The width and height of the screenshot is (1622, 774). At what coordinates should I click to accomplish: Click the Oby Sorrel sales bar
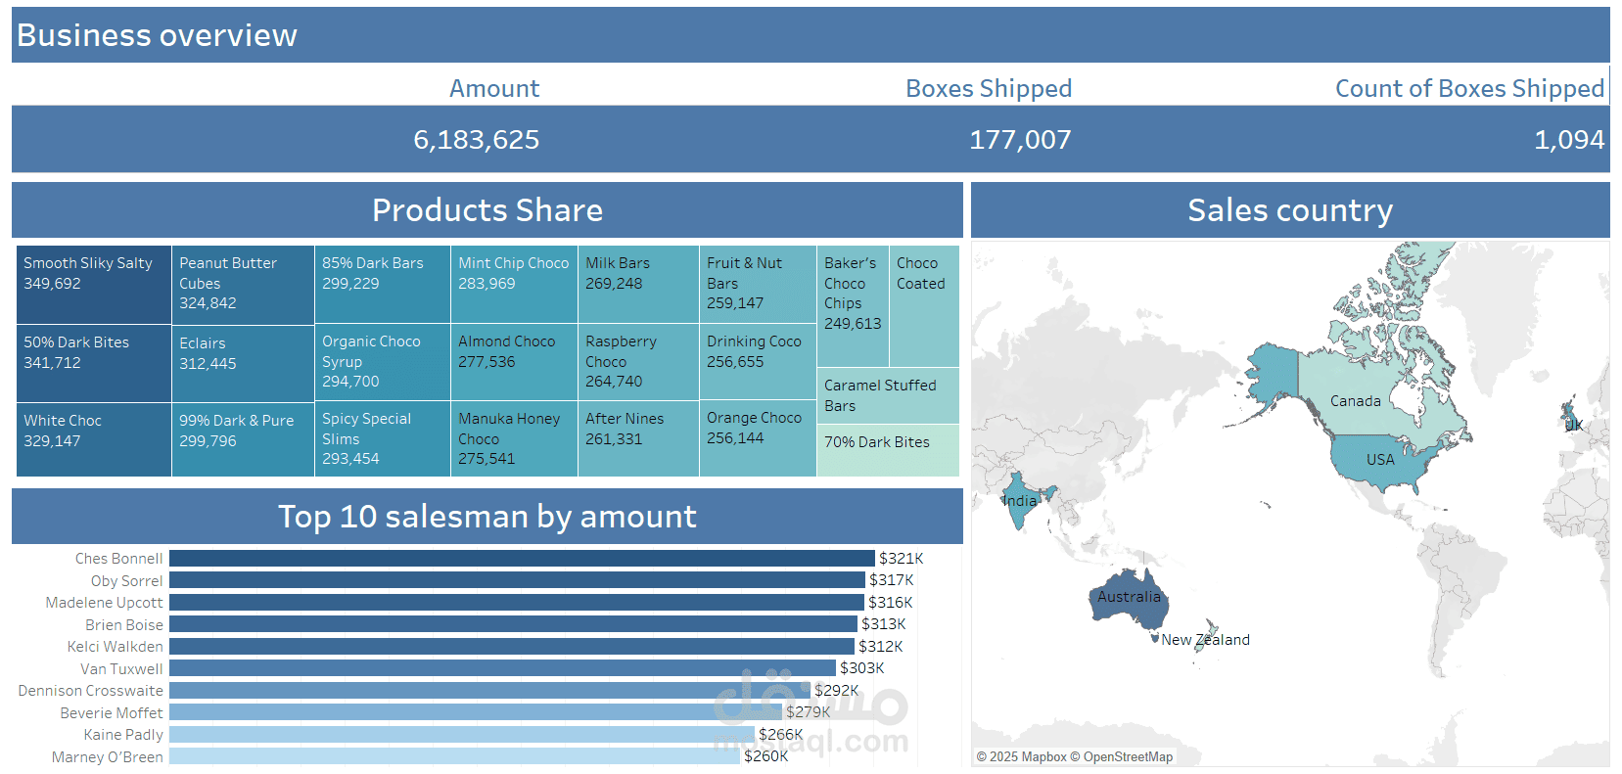tap(517, 580)
